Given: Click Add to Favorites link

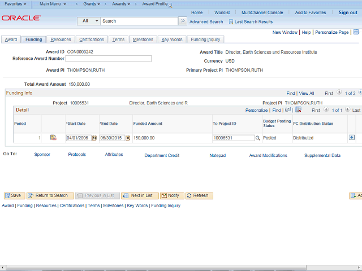Looking at the screenshot, I should coord(311,12).
